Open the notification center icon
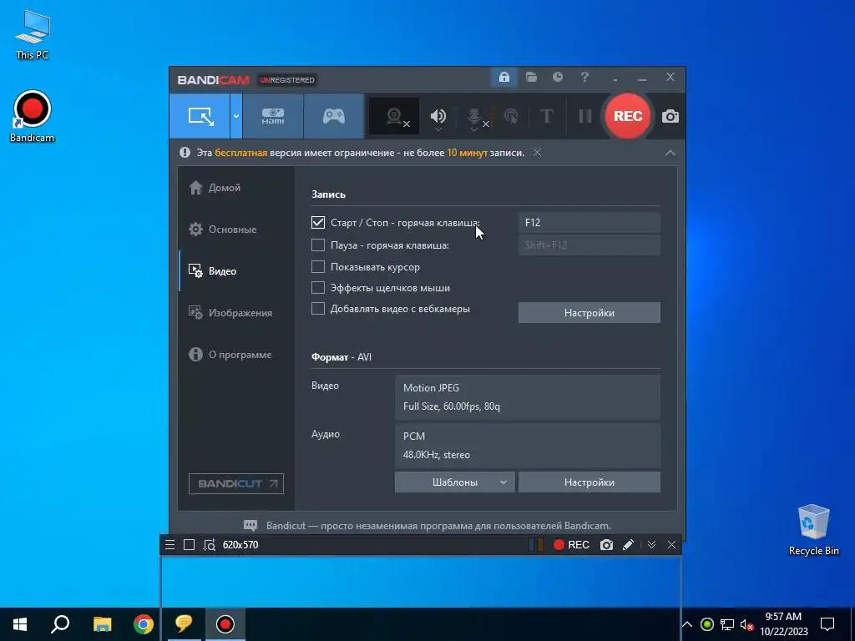Screen dimensions: 855x641 (827, 624)
